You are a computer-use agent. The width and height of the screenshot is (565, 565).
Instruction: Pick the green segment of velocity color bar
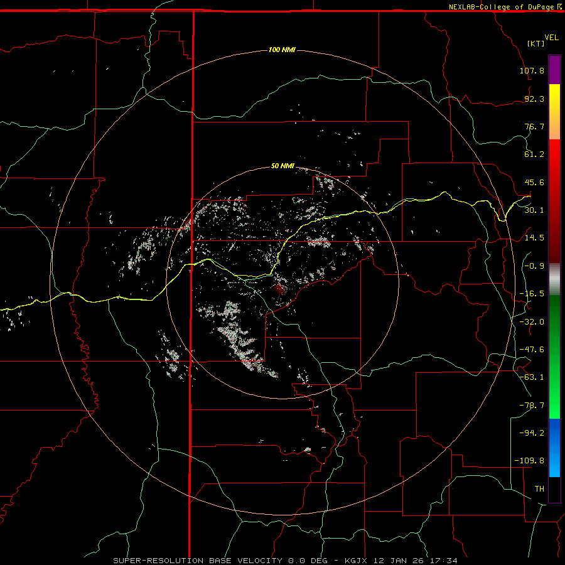click(554, 357)
